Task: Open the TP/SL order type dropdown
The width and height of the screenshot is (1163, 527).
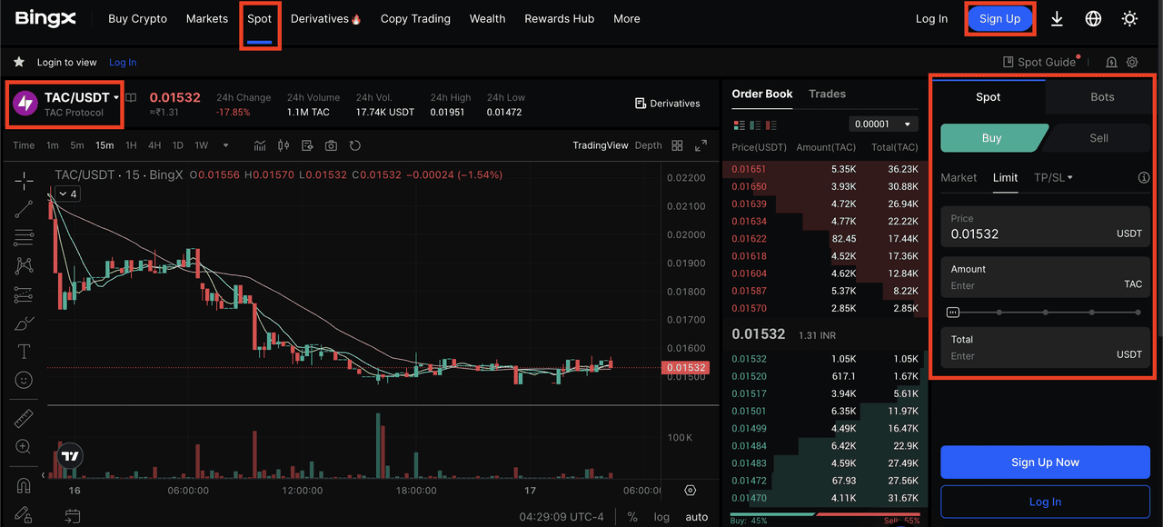Action: coord(1053,177)
